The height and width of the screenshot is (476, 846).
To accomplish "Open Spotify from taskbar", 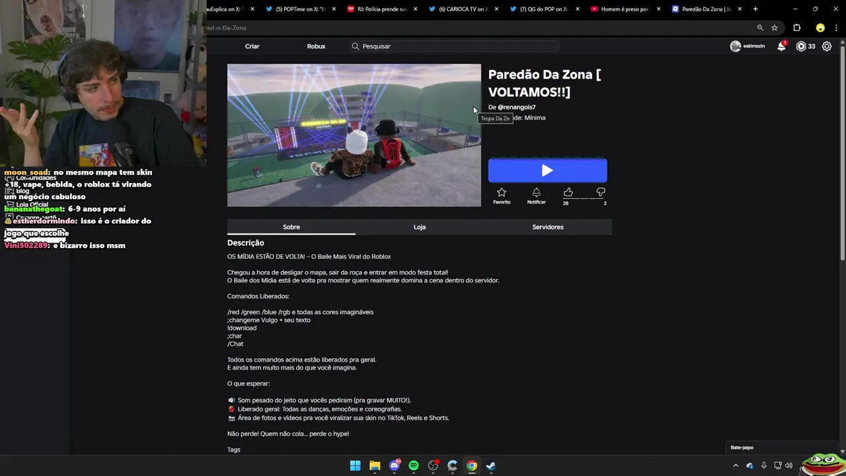I will pos(414,465).
